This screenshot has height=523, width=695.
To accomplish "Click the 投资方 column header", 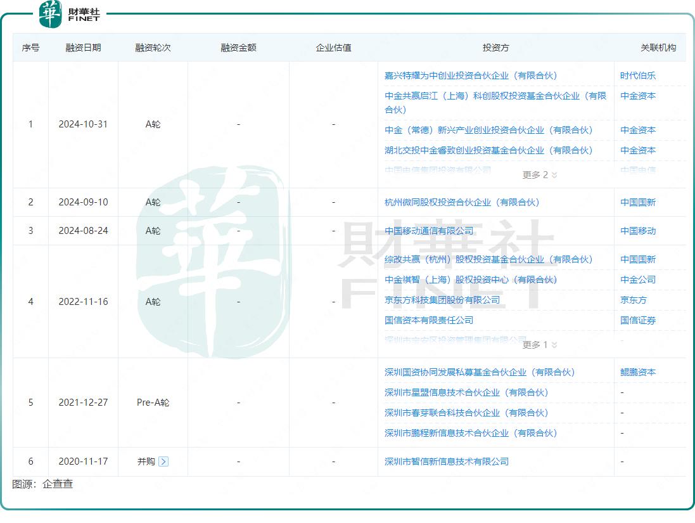I will [x=495, y=48].
